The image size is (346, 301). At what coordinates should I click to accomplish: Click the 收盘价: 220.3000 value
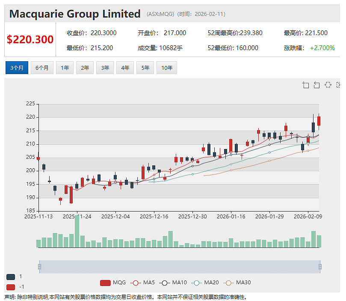click(92, 33)
